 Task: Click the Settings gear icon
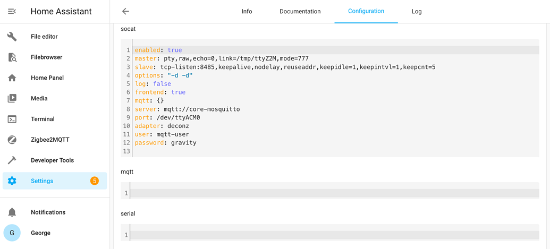pyautogui.click(x=12, y=181)
